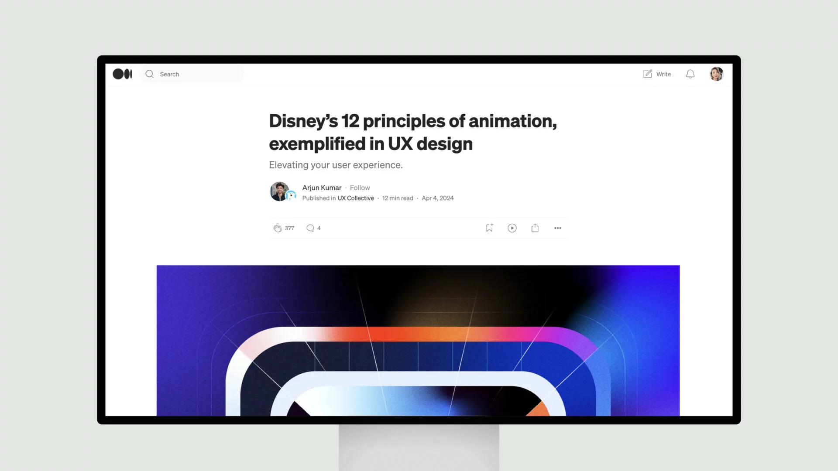This screenshot has height=471, width=838.
Task: Click the Medium logo home button
Action: point(123,74)
